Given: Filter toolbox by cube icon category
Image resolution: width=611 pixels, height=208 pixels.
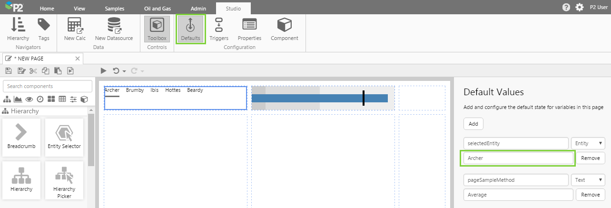Looking at the screenshot, I should pos(84,99).
